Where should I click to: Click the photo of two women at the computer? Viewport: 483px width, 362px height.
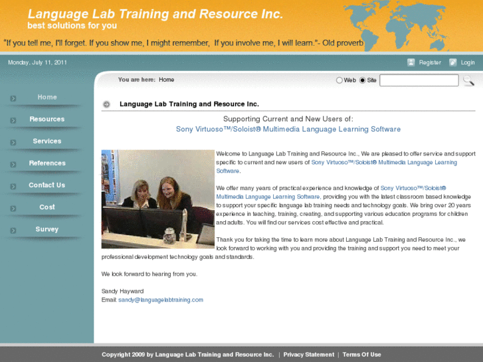click(158, 199)
